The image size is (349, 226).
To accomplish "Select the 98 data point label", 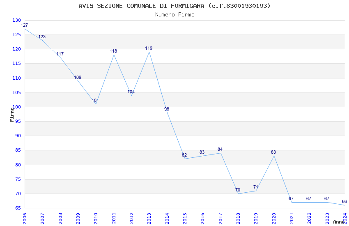I will (167, 109).
